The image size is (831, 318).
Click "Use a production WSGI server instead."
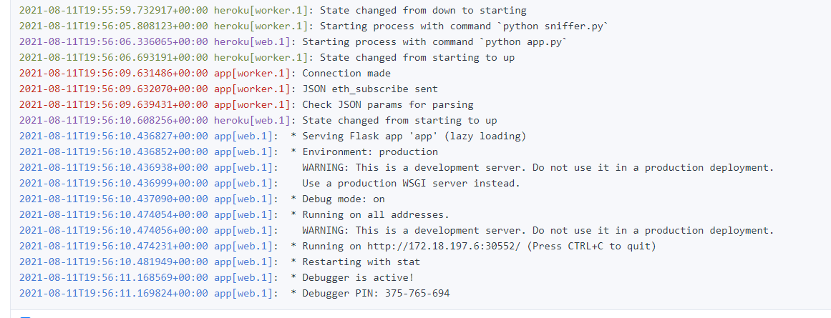[411, 184]
